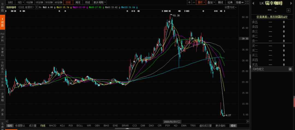Click the zoom out minus icon
The image size is (295, 130).
(194, 2)
